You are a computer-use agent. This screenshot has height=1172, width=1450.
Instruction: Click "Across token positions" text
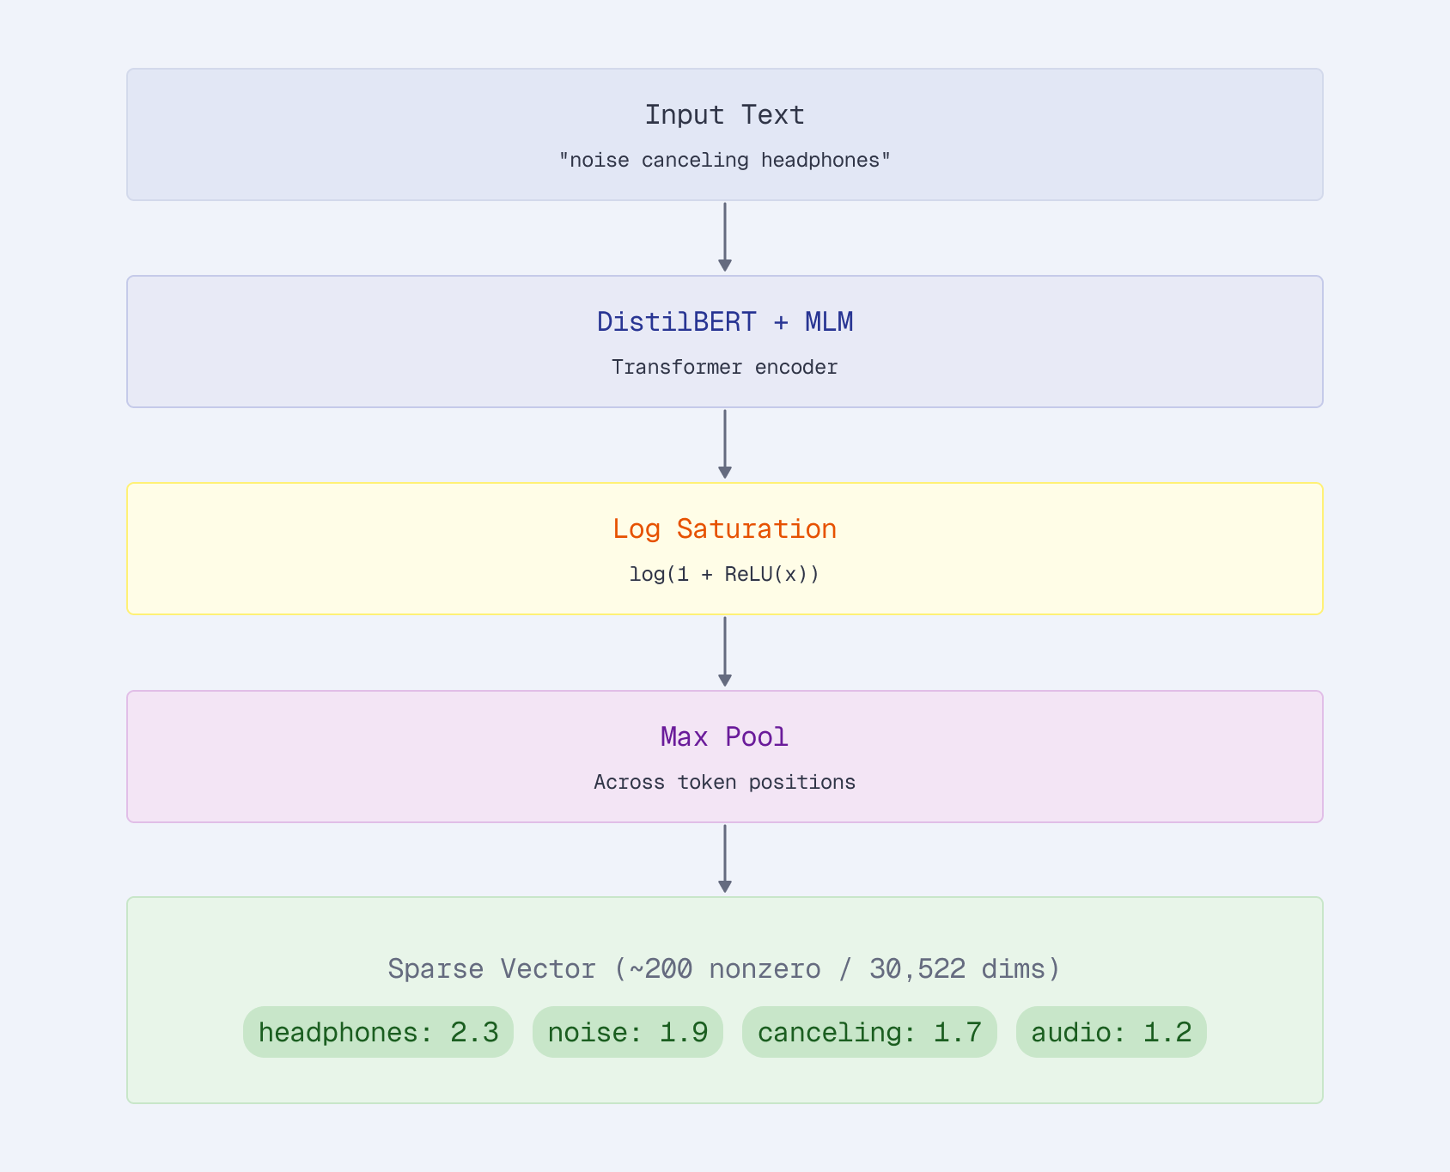(x=724, y=782)
